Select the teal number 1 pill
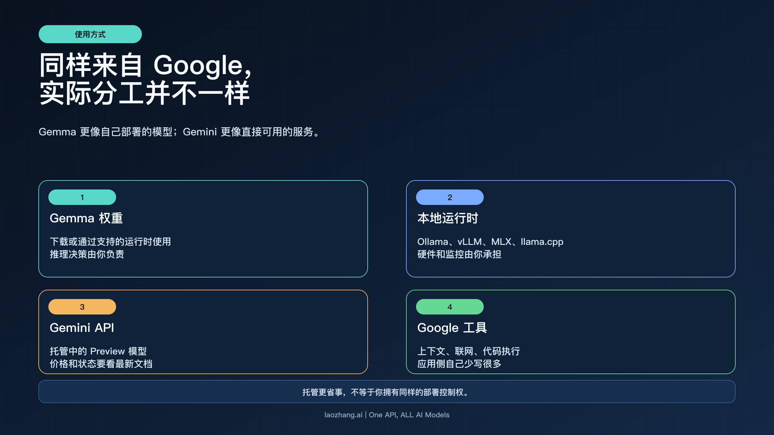Viewport: 774px width, 435px height. (x=82, y=197)
